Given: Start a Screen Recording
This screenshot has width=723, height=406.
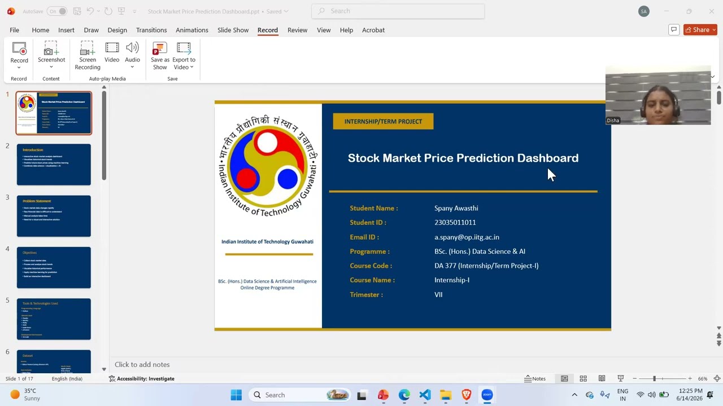Looking at the screenshot, I should [88, 56].
